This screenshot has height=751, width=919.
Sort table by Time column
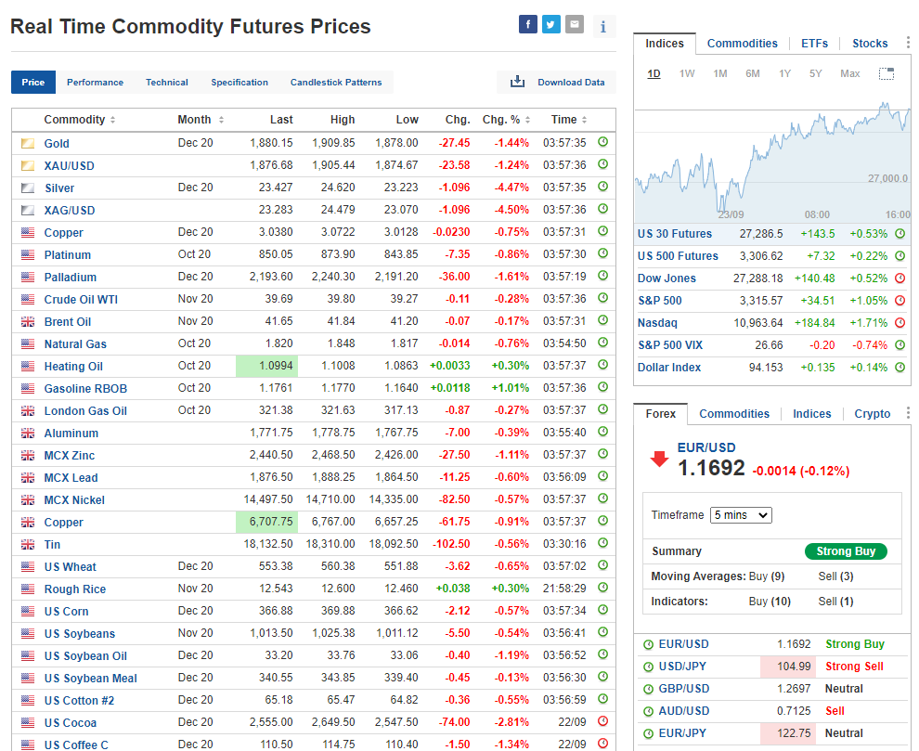(x=568, y=120)
